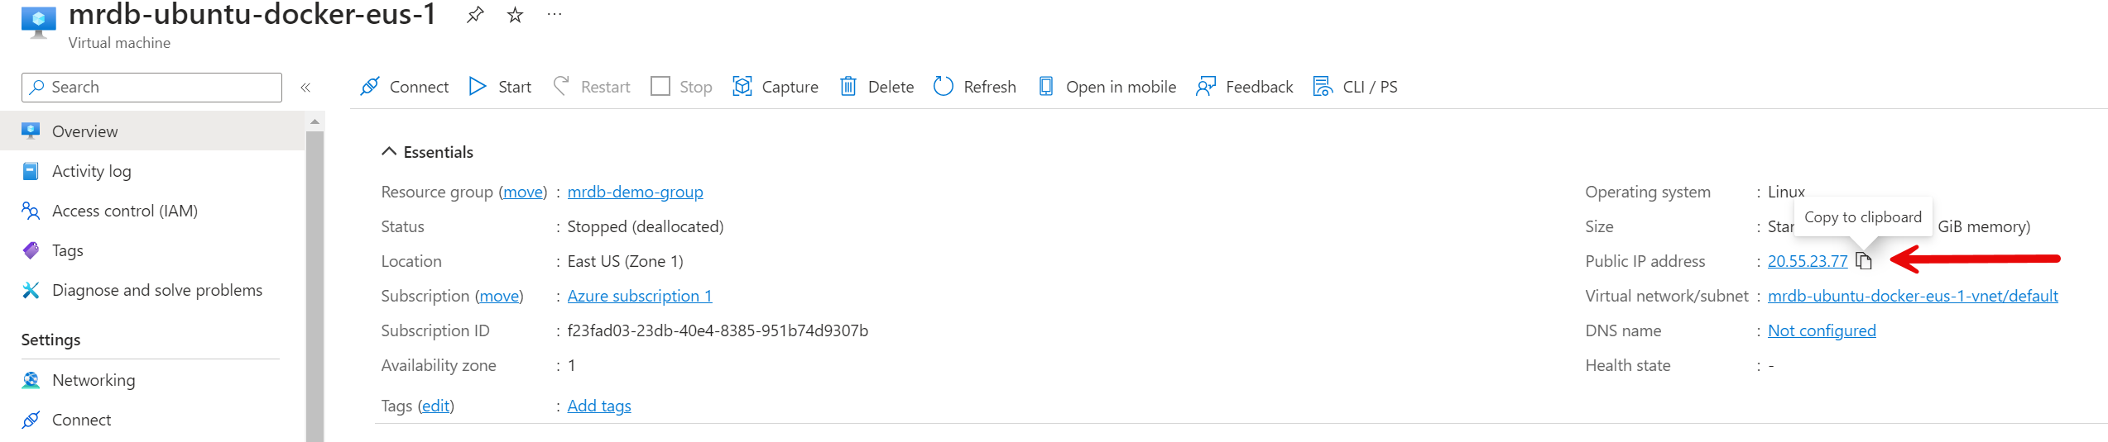This screenshot has height=442, width=2108.
Task: Open the more options ellipsis menu
Action: click(x=555, y=15)
